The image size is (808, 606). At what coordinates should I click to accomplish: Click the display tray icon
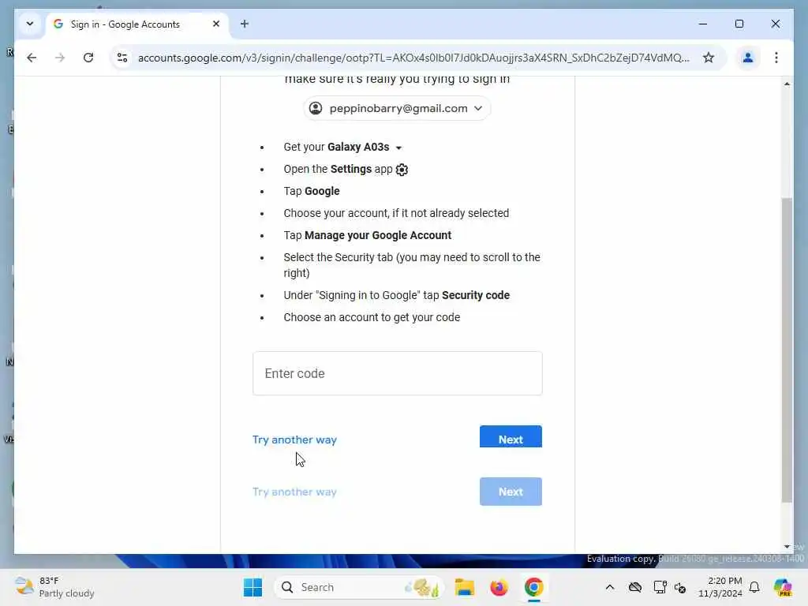tap(660, 587)
